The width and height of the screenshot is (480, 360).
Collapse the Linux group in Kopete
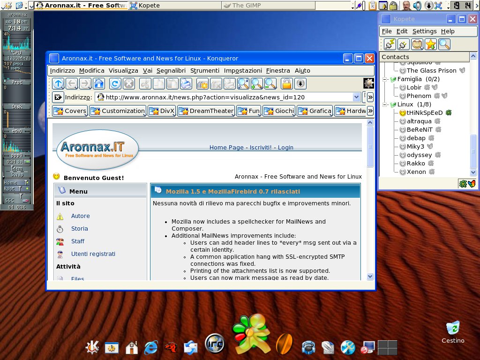(385, 105)
